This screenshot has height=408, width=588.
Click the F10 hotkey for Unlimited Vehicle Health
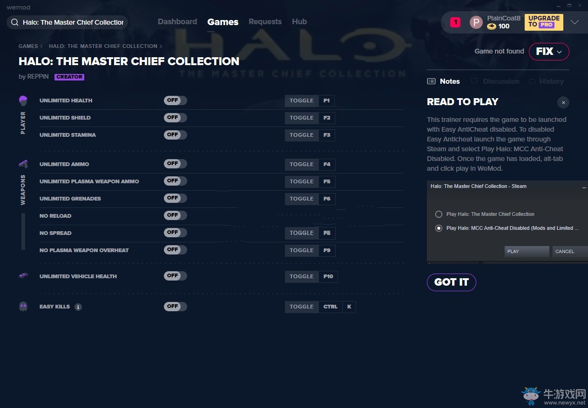(328, 276)
